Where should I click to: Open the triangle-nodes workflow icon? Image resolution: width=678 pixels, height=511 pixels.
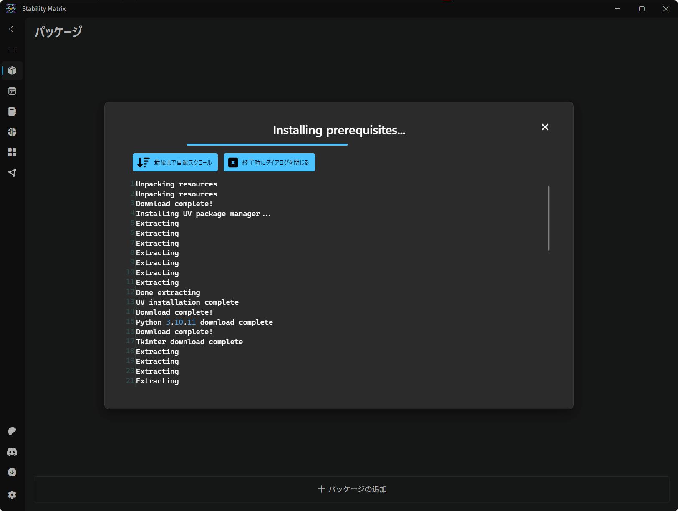coord(12,173)
